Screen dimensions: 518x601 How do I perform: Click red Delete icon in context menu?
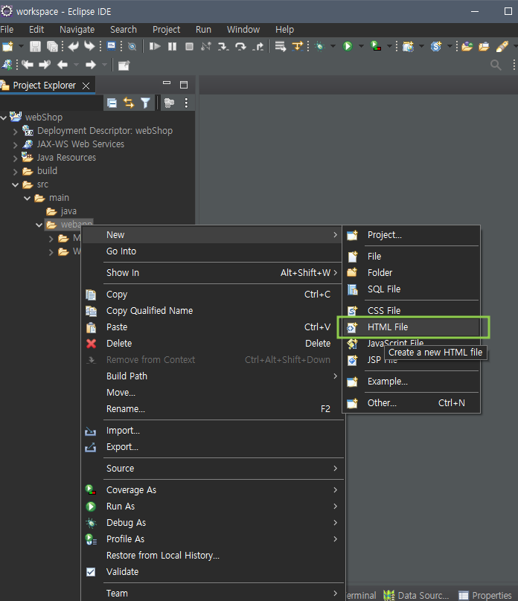pos(92,344)
